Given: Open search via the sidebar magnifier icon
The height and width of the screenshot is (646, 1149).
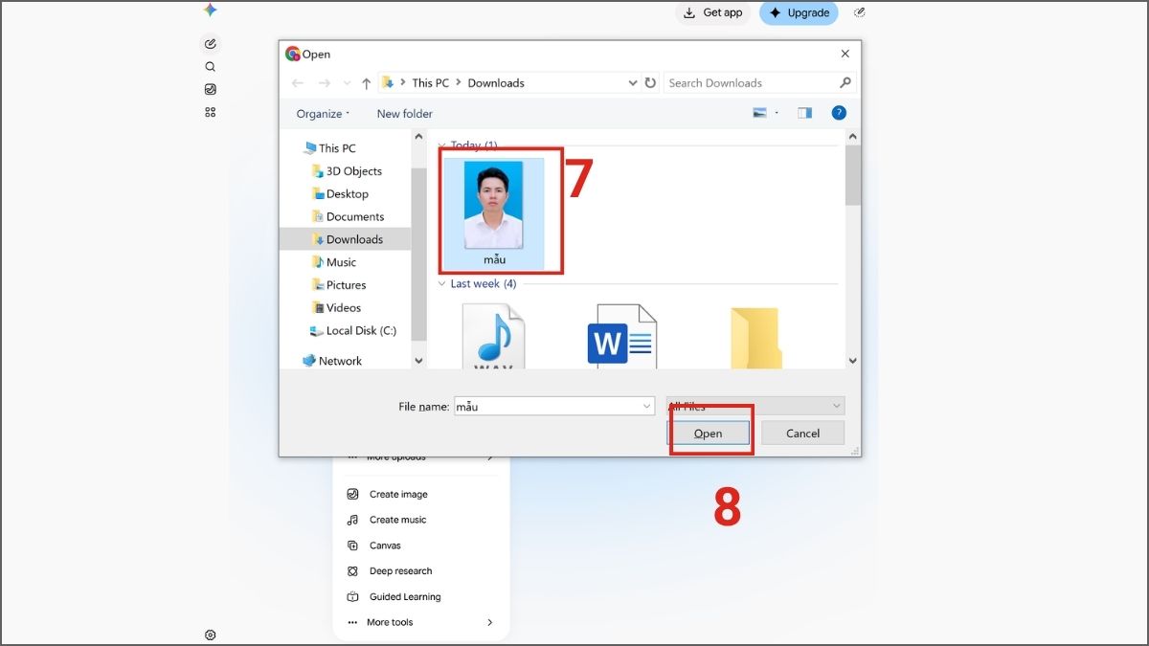Looking at the screenshot, I should point(211,67).
